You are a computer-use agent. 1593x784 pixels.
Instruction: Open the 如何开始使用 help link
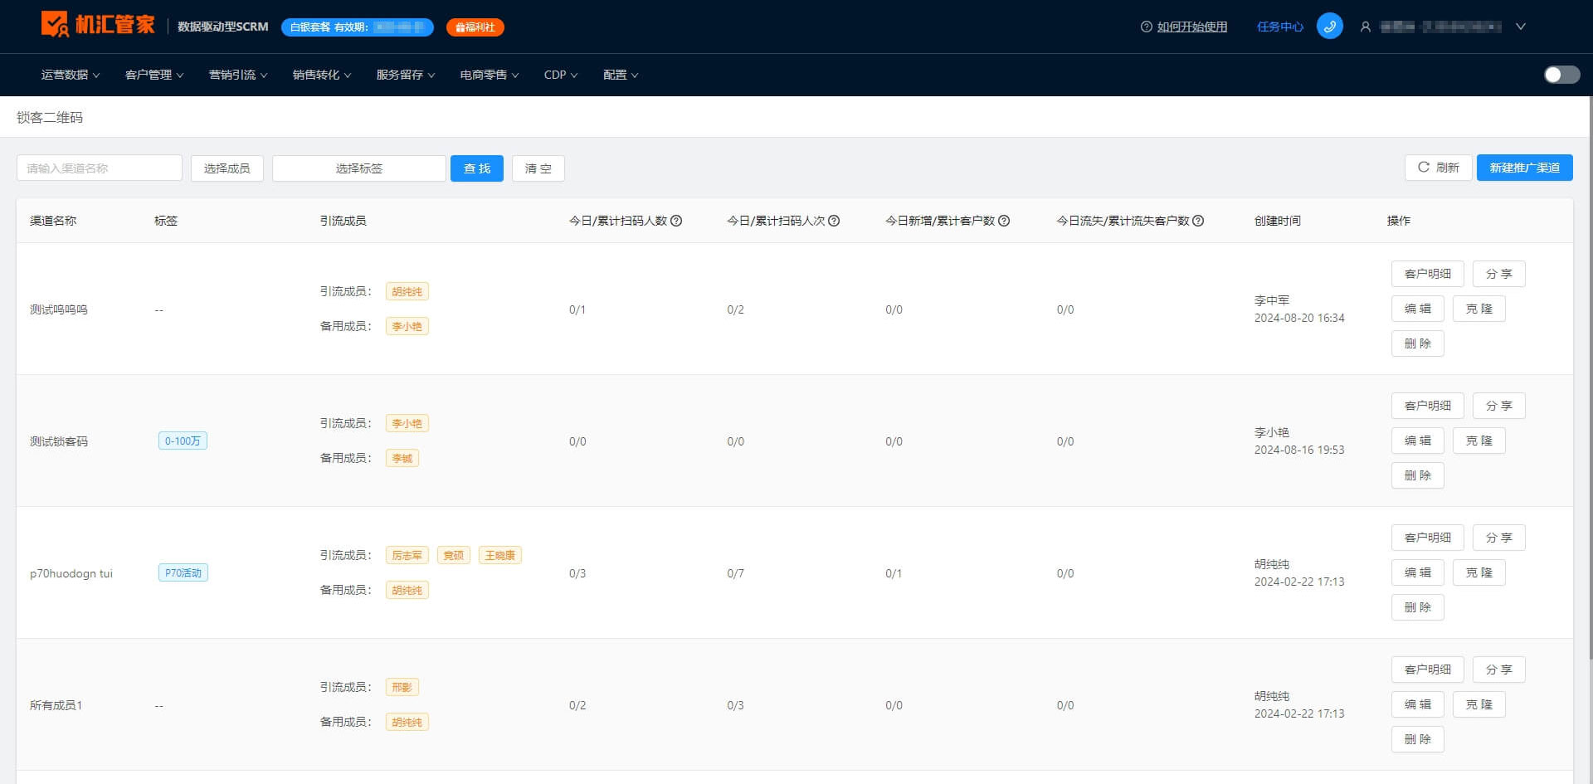1192,27
